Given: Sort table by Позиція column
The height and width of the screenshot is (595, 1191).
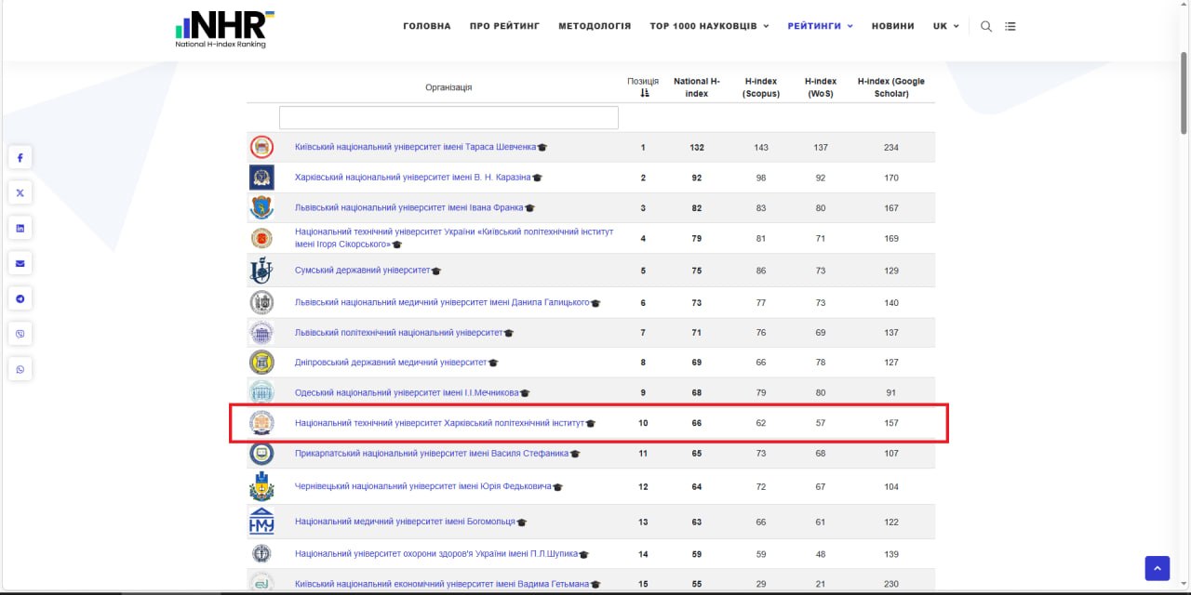Looking at the screenshot, I should (643, 87).
